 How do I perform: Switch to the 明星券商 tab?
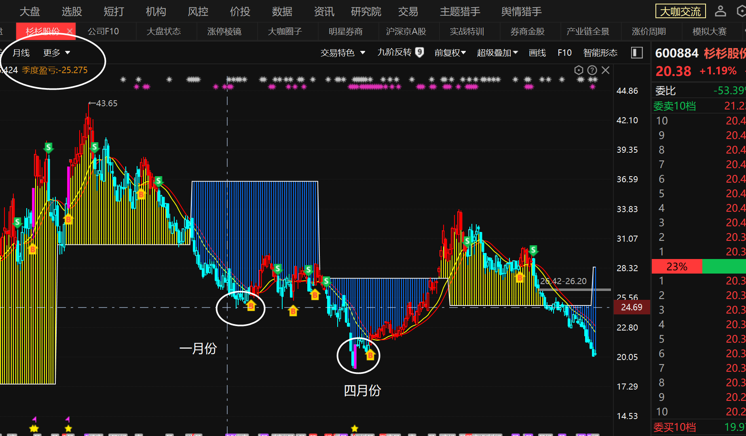[x=346, y=31]
